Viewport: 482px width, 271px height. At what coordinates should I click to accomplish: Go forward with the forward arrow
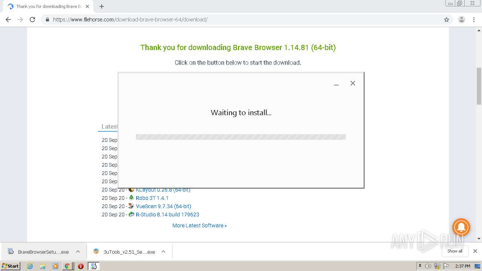20,20
